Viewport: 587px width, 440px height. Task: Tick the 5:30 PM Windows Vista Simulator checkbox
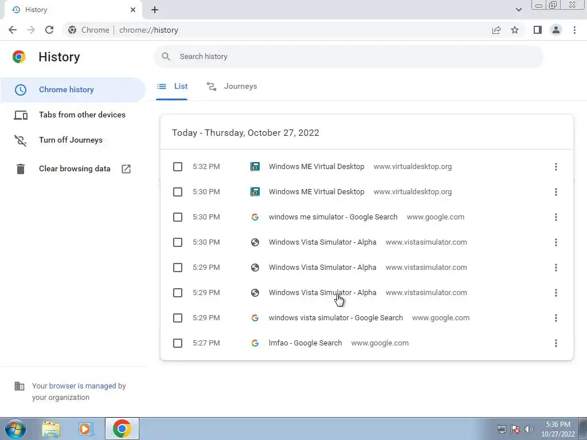(178, 242)
